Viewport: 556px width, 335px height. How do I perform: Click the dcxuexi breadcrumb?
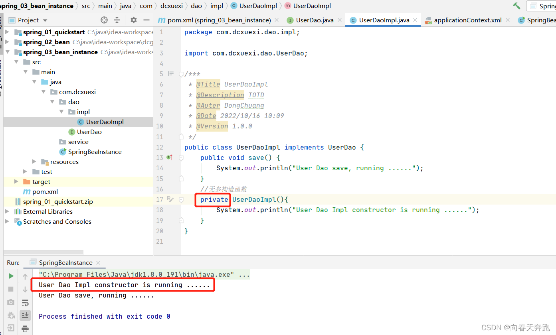click(x=172, y=6)
